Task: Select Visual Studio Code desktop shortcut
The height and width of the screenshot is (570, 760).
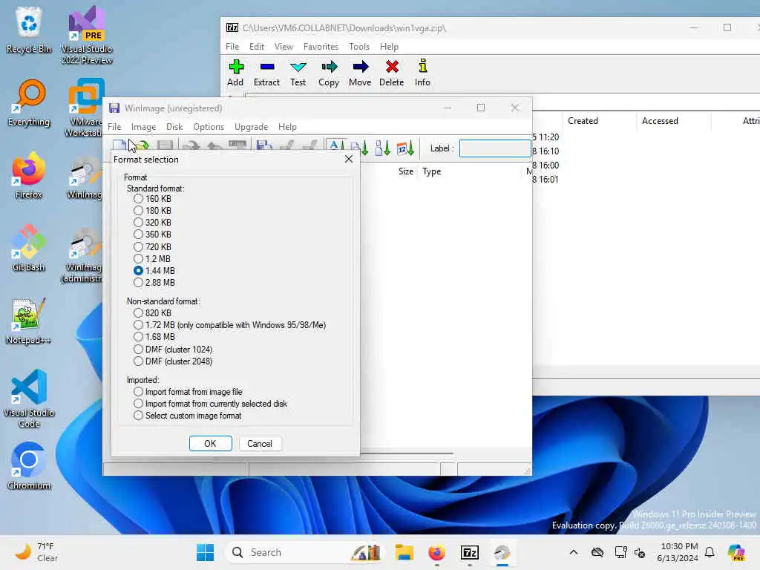Action: (29, 399)
